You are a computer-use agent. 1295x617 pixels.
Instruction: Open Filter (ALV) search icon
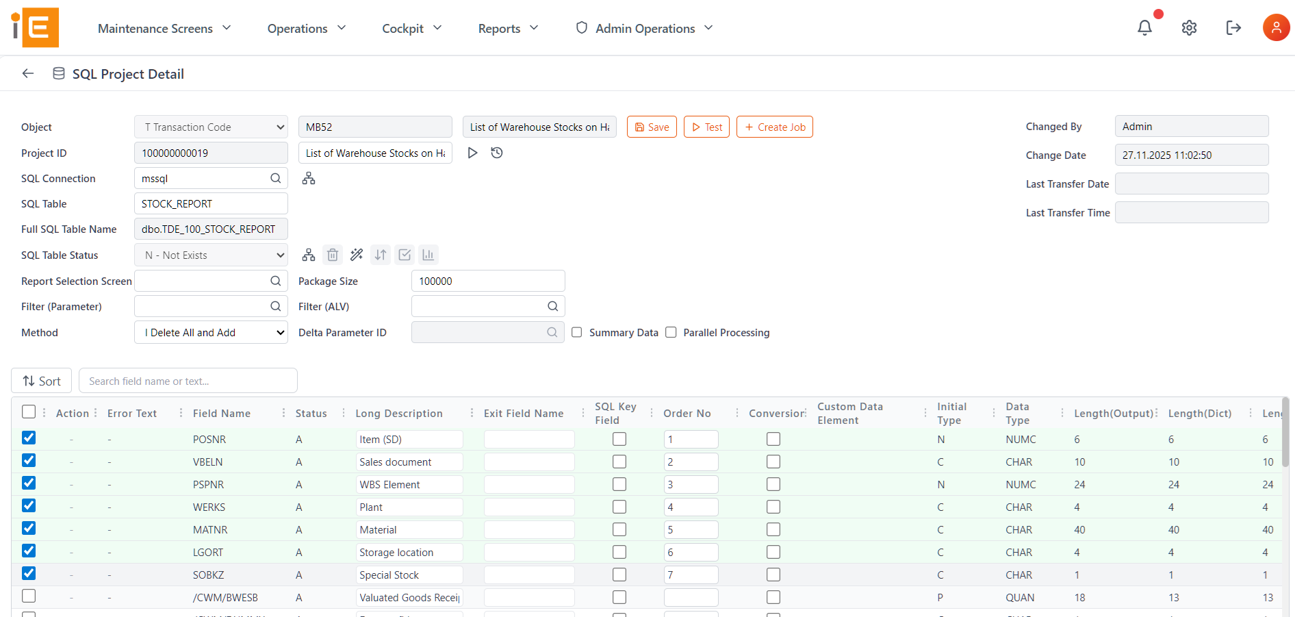pyautogui.click(x=553, y=306)
